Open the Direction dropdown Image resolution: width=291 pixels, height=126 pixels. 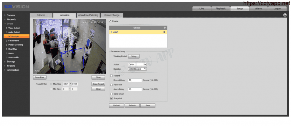(137, 69)
